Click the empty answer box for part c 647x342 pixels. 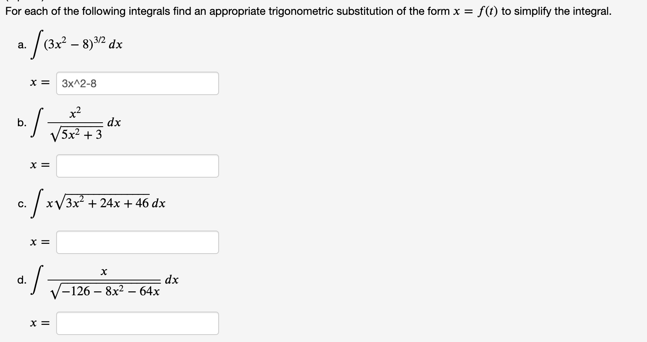point(137,242)
